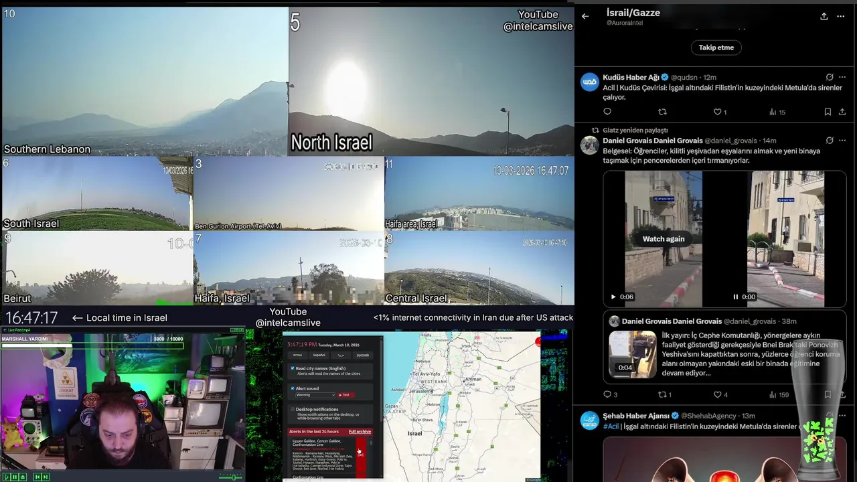Open Grok icon on Daniel Grovais post
This screenshot has height=482, width=857.
830,141
